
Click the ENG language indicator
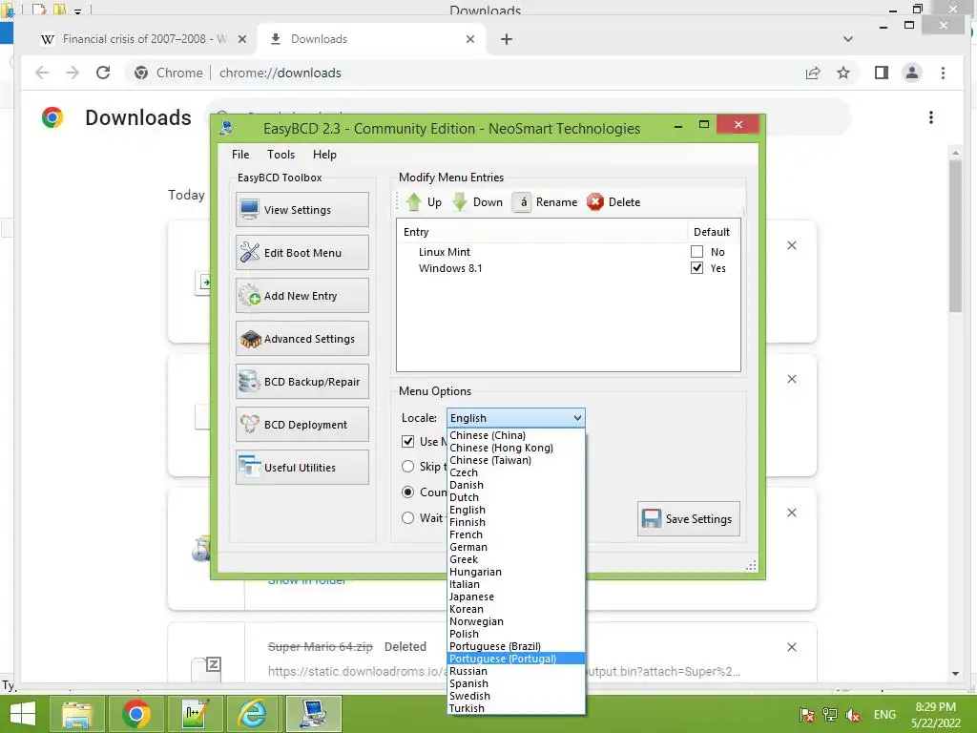pyautogui.click(x=884, y=714)
